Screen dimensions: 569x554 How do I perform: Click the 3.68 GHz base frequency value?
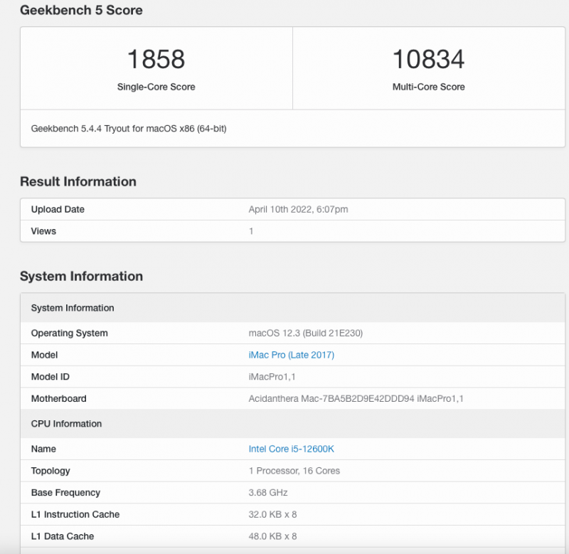click(x=268, y=493)
